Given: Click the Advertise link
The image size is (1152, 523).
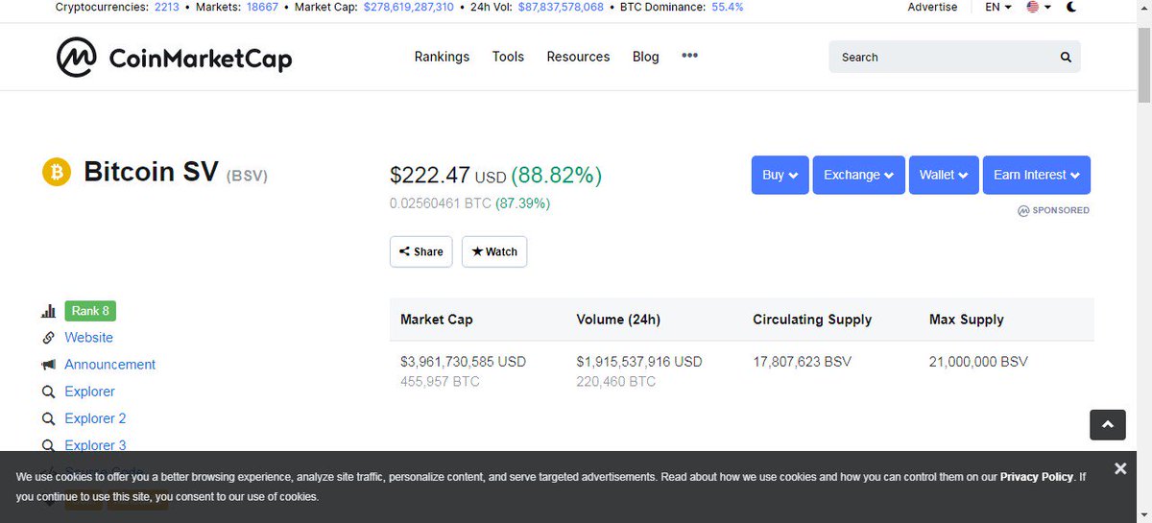Looking at the screenshot, I should point(932,7).
